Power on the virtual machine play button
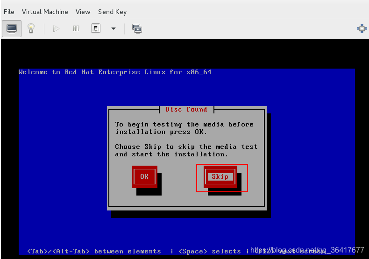The height and width of the screenshot is (259, 369). pyautogui.click(x=56, y=28)
